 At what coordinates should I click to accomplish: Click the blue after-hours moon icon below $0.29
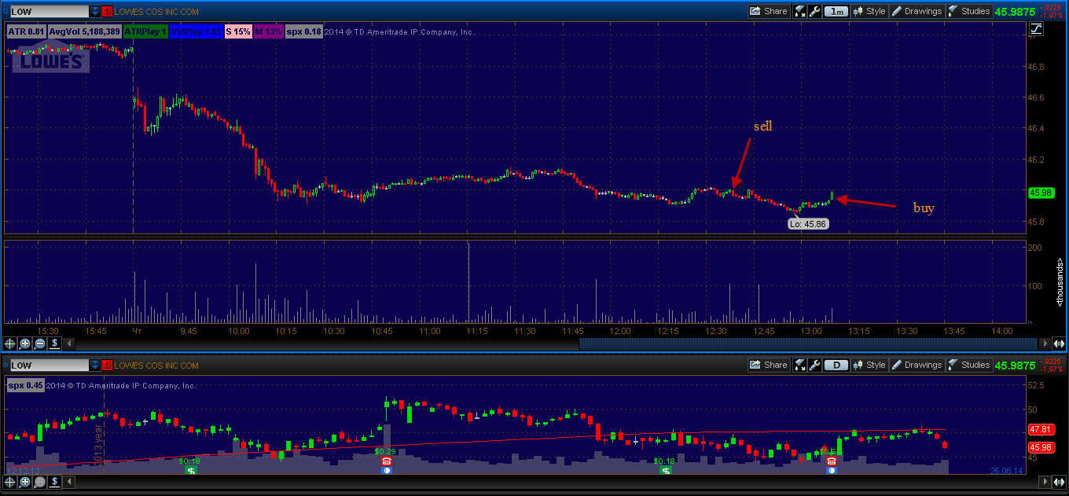click(x=386, y=470)
